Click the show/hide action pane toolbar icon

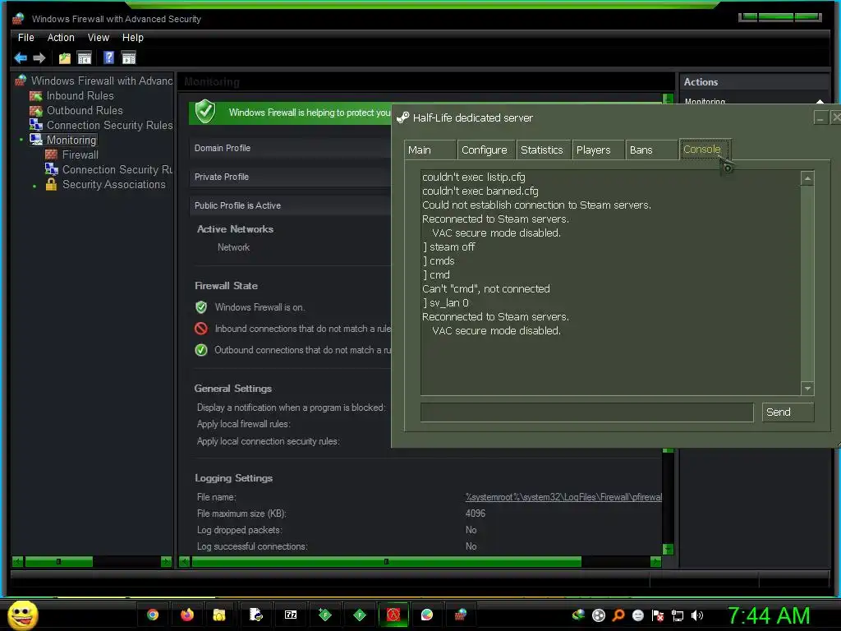(129, 58)
